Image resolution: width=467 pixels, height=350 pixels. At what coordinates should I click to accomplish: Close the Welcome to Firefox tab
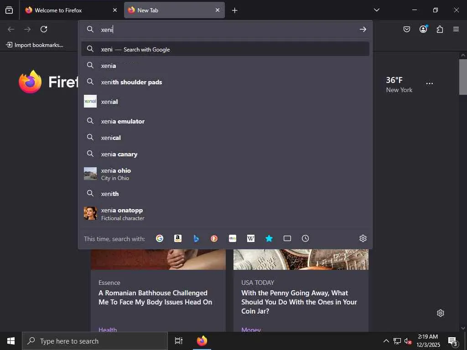[115, 10]
